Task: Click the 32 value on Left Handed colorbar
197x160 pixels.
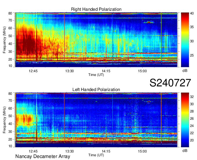Action: pos(192,97)
